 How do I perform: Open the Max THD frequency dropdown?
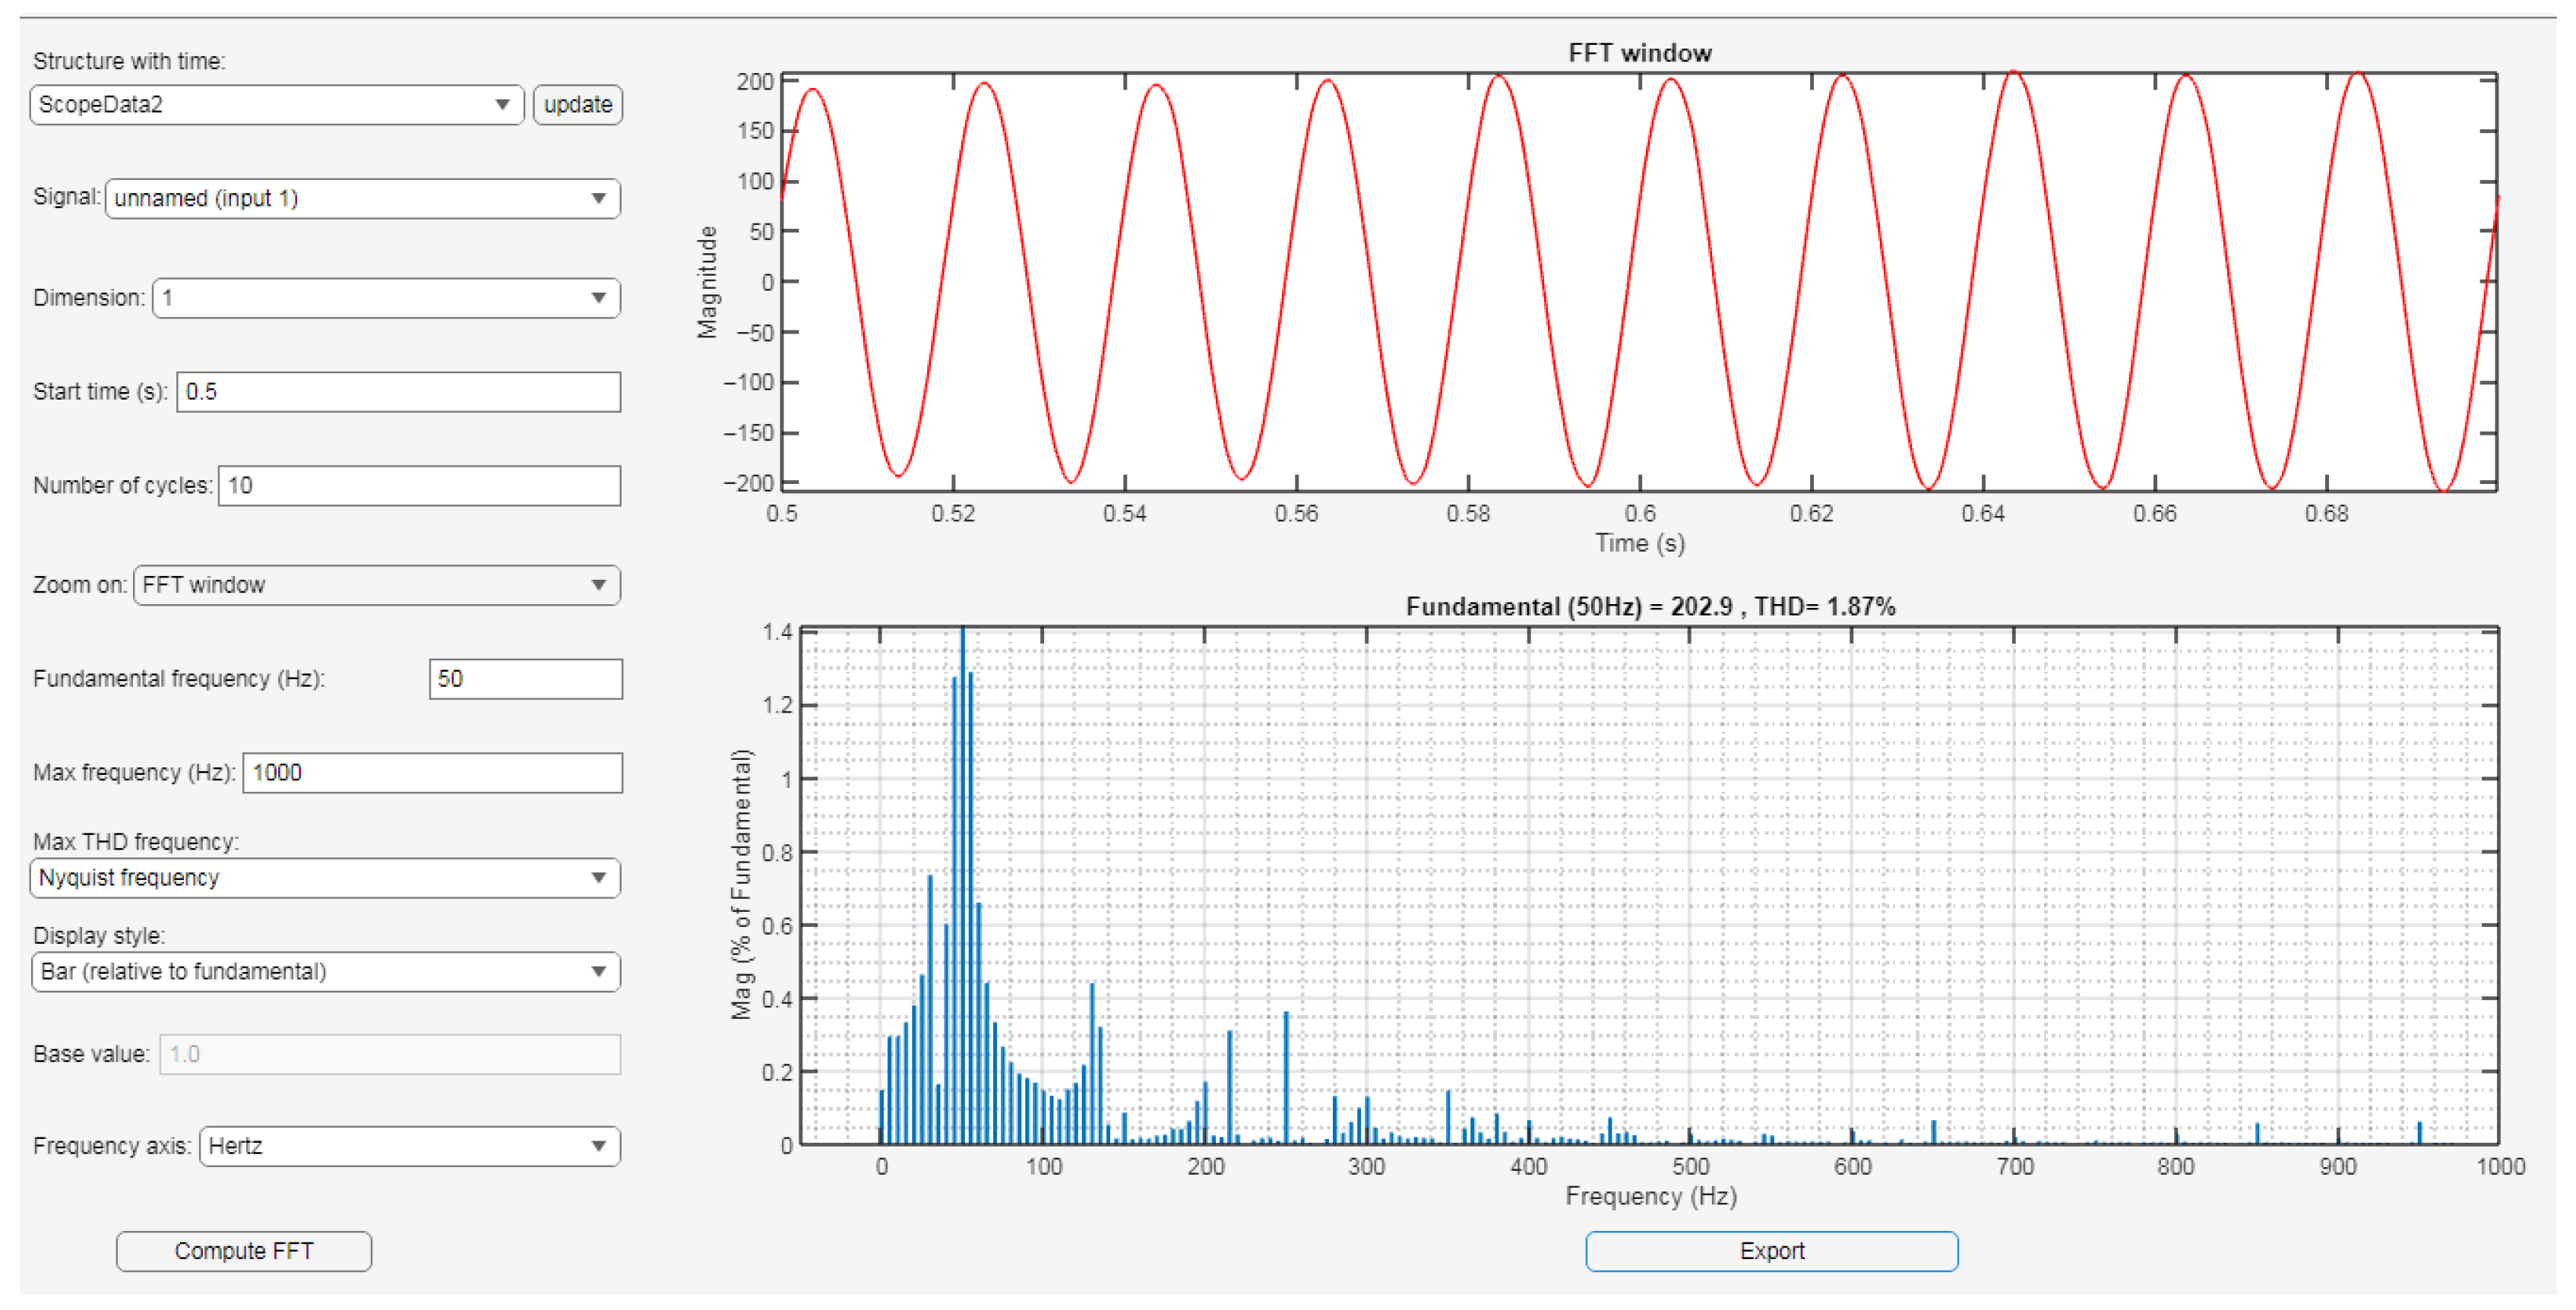(325, 878)
